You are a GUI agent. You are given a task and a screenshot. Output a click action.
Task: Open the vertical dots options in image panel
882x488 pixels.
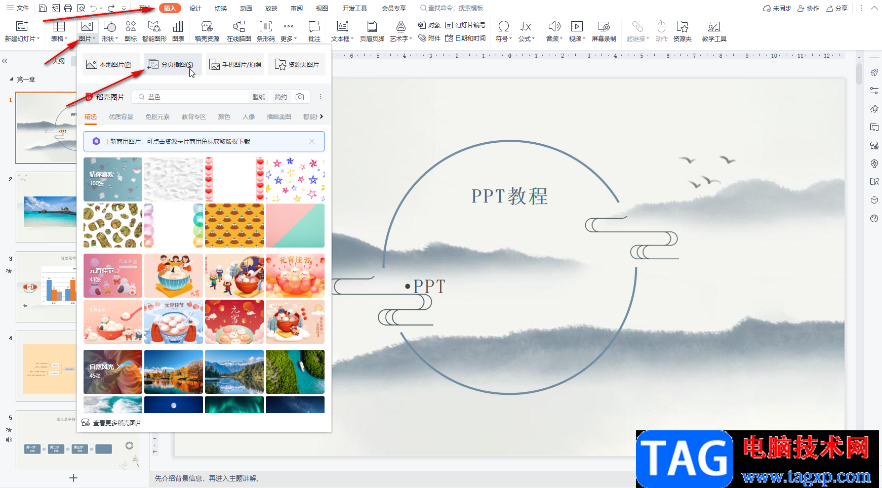[x=320, y=97]
